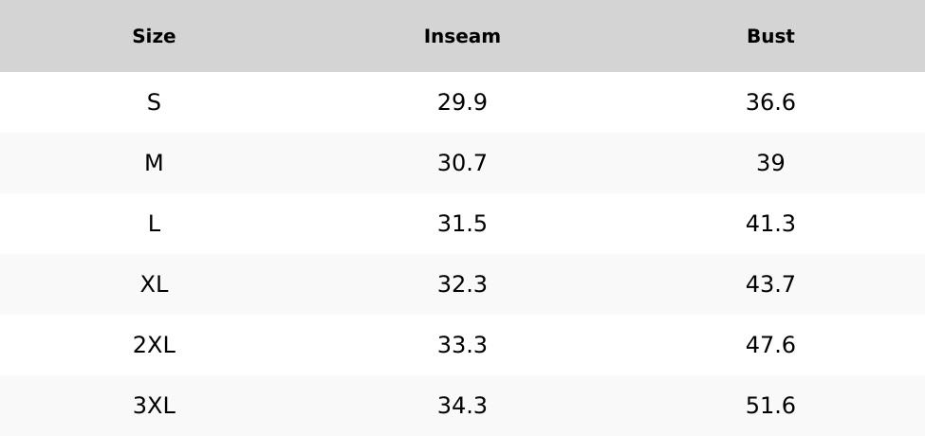925x436 pixels.
Task: Click bust value 41.3
Action: click(x=770, y=224)
